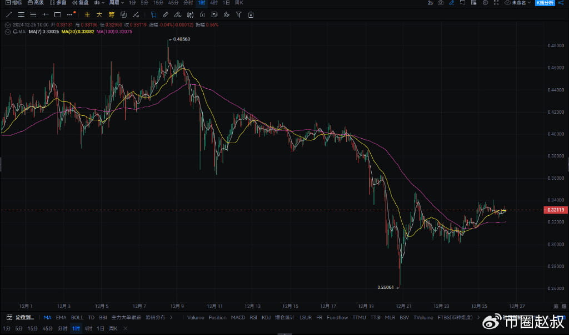The image size is (569, 335).
Task: Delete drawings with the trash icon
Action: [x=251, y=14]
